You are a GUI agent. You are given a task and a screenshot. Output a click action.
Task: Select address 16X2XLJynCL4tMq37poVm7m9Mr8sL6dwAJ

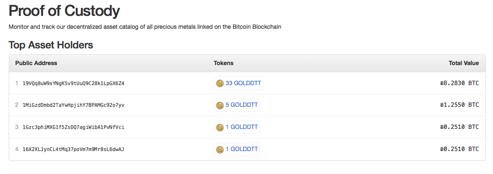click(x=74, y=149)
